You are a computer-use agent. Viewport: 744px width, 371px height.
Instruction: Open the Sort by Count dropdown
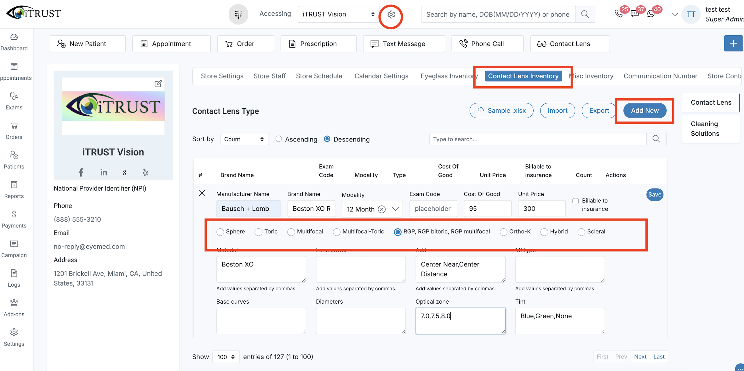(244, 139)
